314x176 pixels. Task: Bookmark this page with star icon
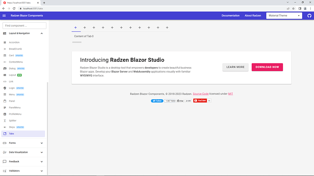[x=294, y=9]
